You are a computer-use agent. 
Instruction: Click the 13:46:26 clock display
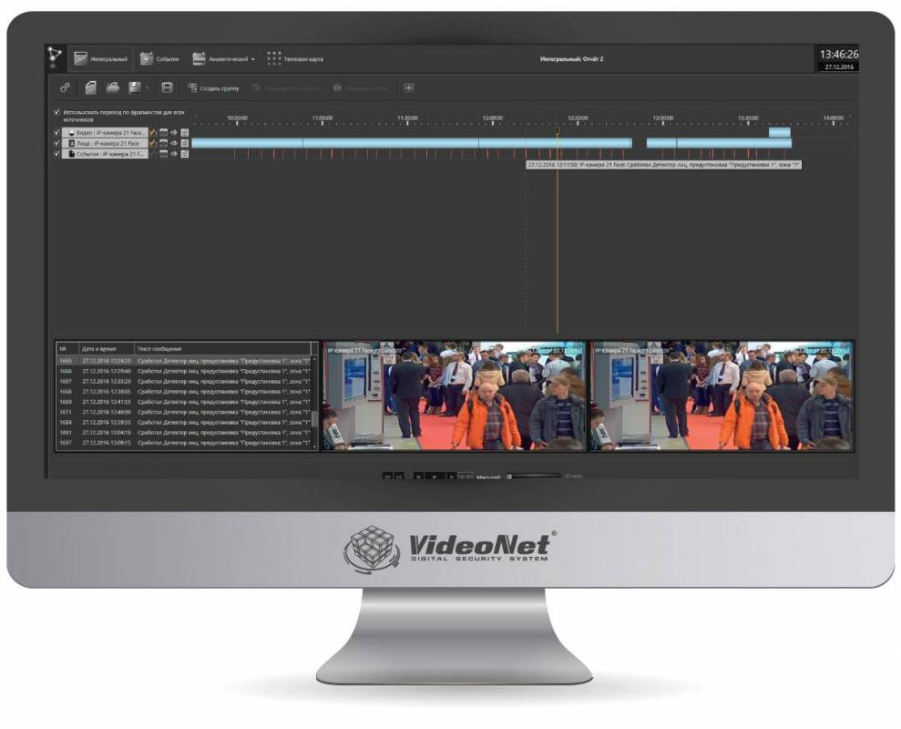tap(838, 54)
